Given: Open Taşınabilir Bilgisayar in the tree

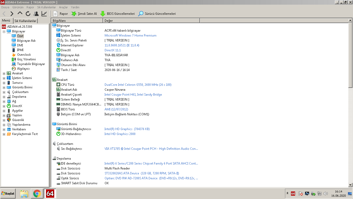Looking at the screenshot, I should pos(31,64).
